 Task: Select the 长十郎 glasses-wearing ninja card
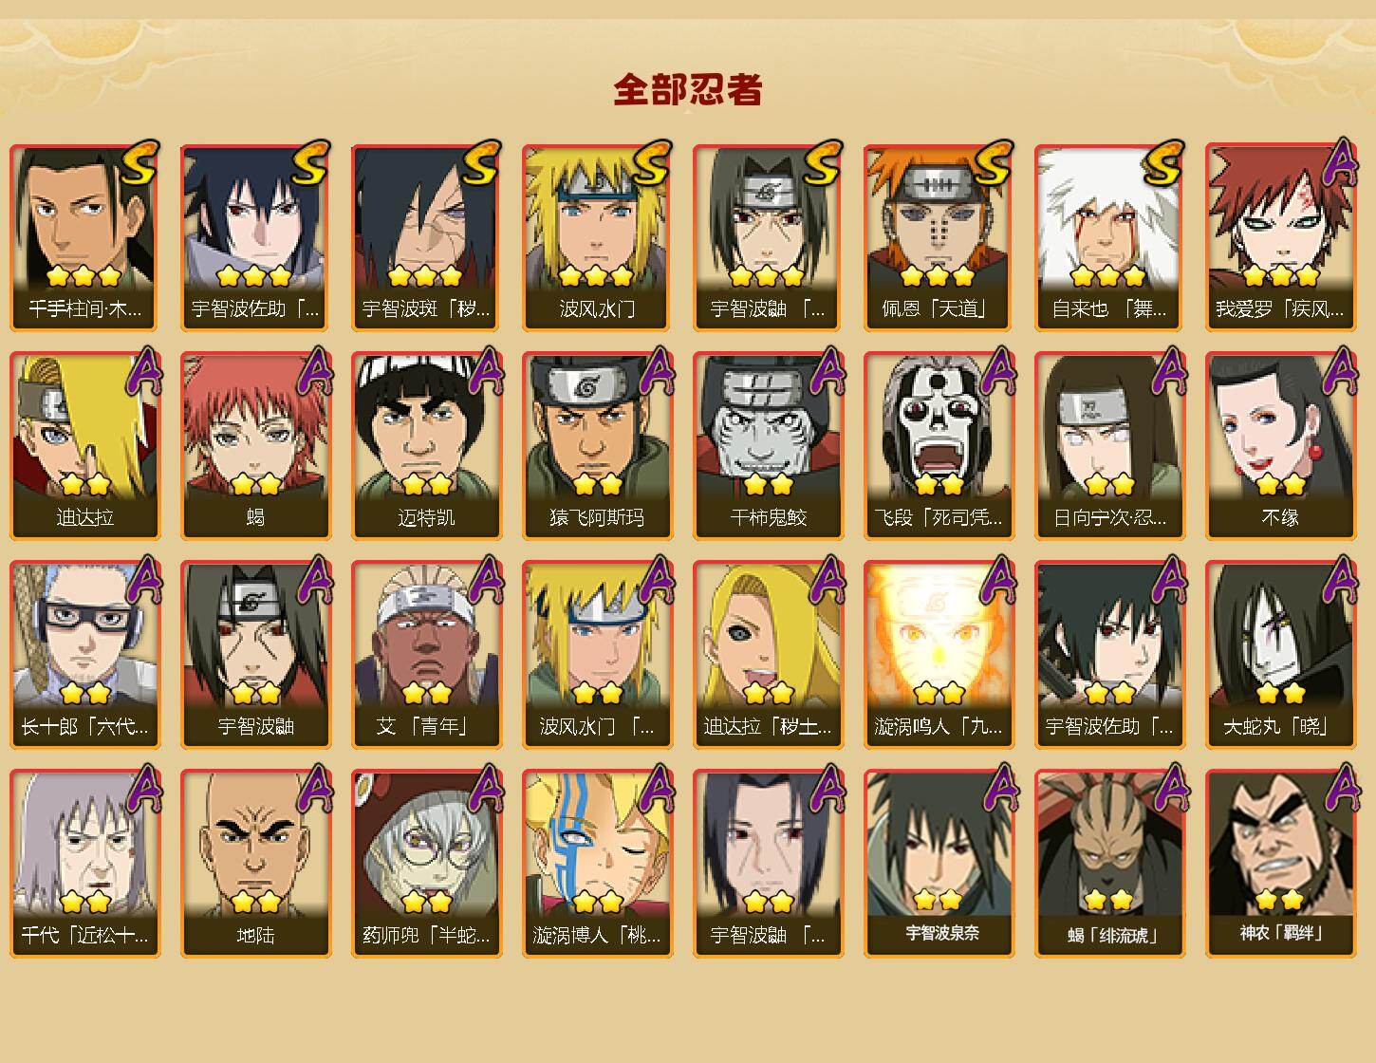click(84, 655)
